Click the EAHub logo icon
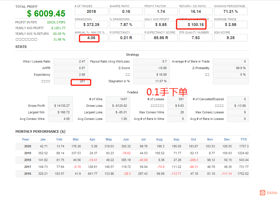280x197 pixels. [x=263, y=193]
